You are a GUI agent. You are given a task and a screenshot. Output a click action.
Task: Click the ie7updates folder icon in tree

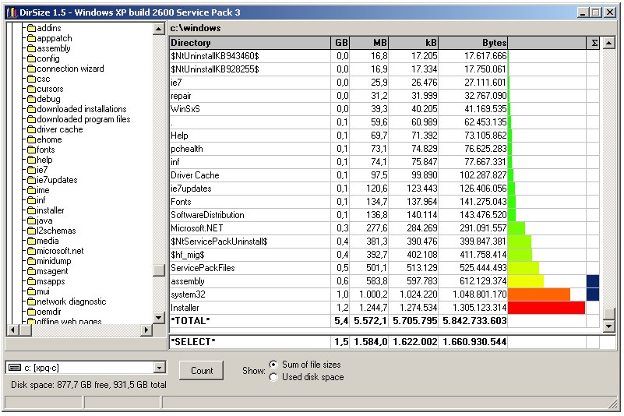[x=31, y=180]
